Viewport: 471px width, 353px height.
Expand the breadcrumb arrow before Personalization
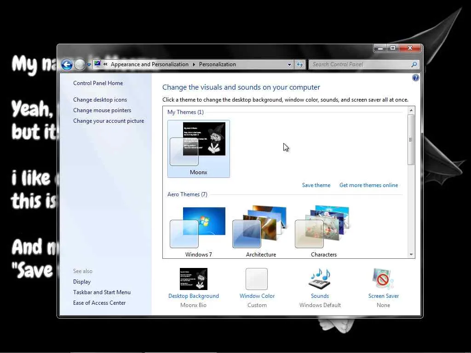pyautogui.click(x=194, y=64)
